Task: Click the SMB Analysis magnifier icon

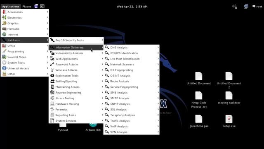Action: [107, 92]
